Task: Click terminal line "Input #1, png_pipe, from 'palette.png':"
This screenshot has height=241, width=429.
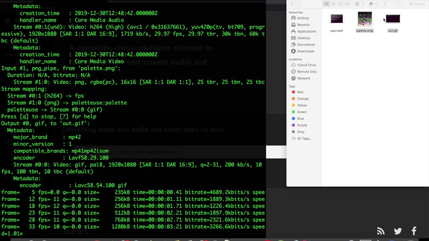Action: tap(61, 68)
